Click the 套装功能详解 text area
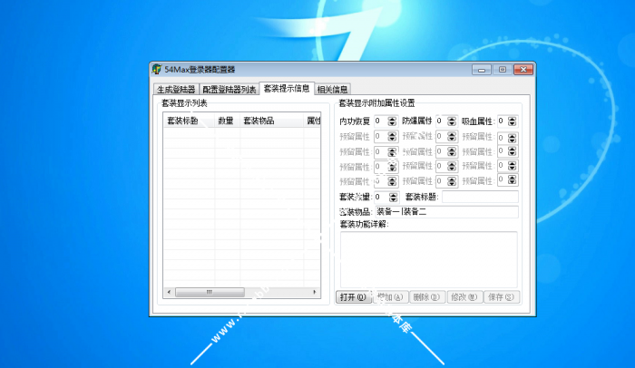Image resolution: width=635 pixels, height=368 pixels. [x=428, y=258]
